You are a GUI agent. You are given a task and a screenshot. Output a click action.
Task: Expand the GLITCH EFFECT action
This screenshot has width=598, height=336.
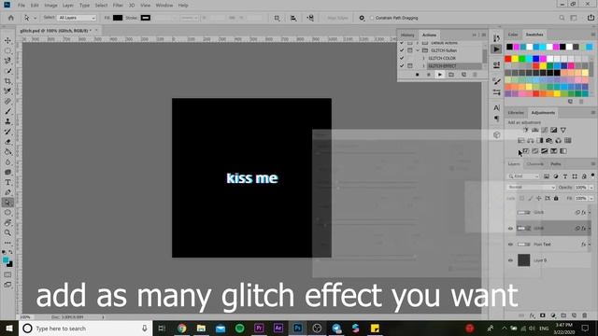click(423, 66)
